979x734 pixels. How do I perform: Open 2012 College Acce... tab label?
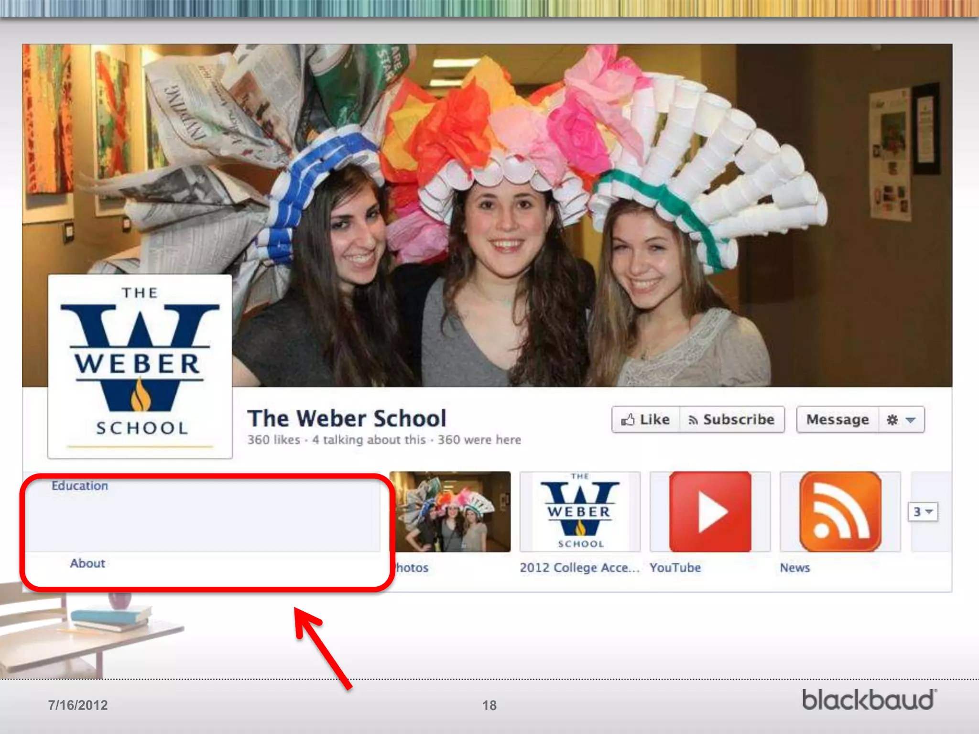[579, 568]
